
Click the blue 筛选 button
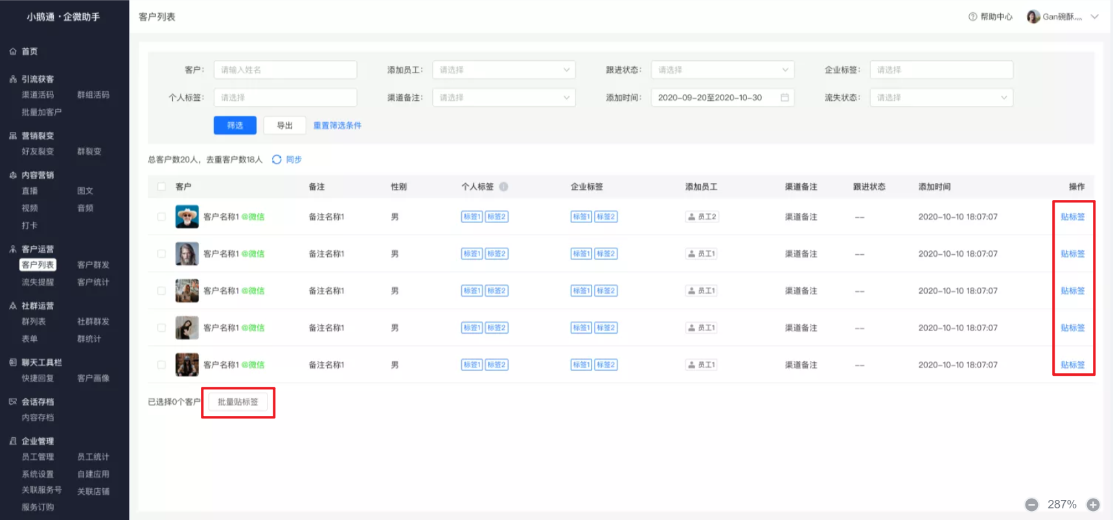coord(235,125)
